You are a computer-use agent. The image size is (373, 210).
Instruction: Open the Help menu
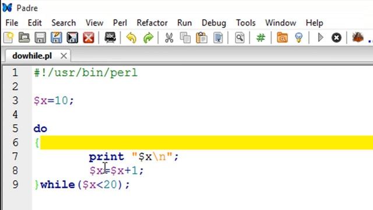pyautogui.click(x=315, y=23)
